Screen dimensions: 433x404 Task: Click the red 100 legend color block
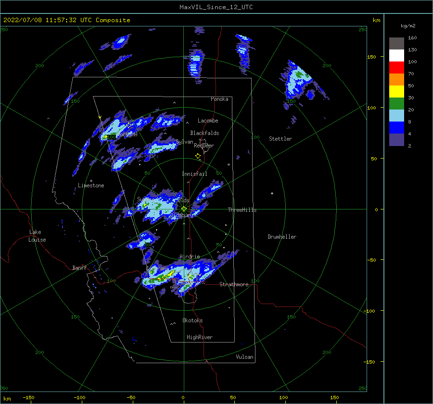coord(396,68)
